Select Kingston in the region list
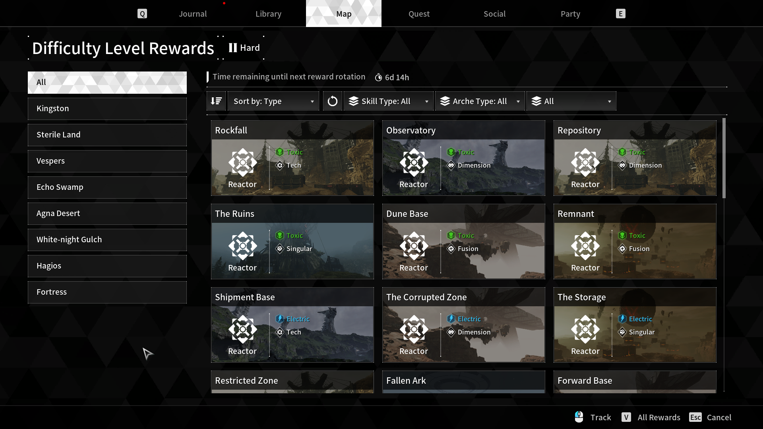This screenshot has width=763, height=429. coord(107,108)
